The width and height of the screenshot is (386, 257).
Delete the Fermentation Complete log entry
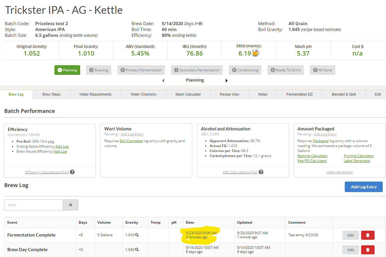pyautogui.click(x=368, y=235)
